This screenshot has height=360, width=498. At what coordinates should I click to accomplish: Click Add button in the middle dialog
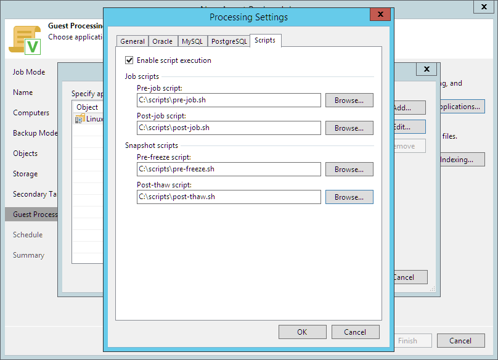tap(410, 108)
